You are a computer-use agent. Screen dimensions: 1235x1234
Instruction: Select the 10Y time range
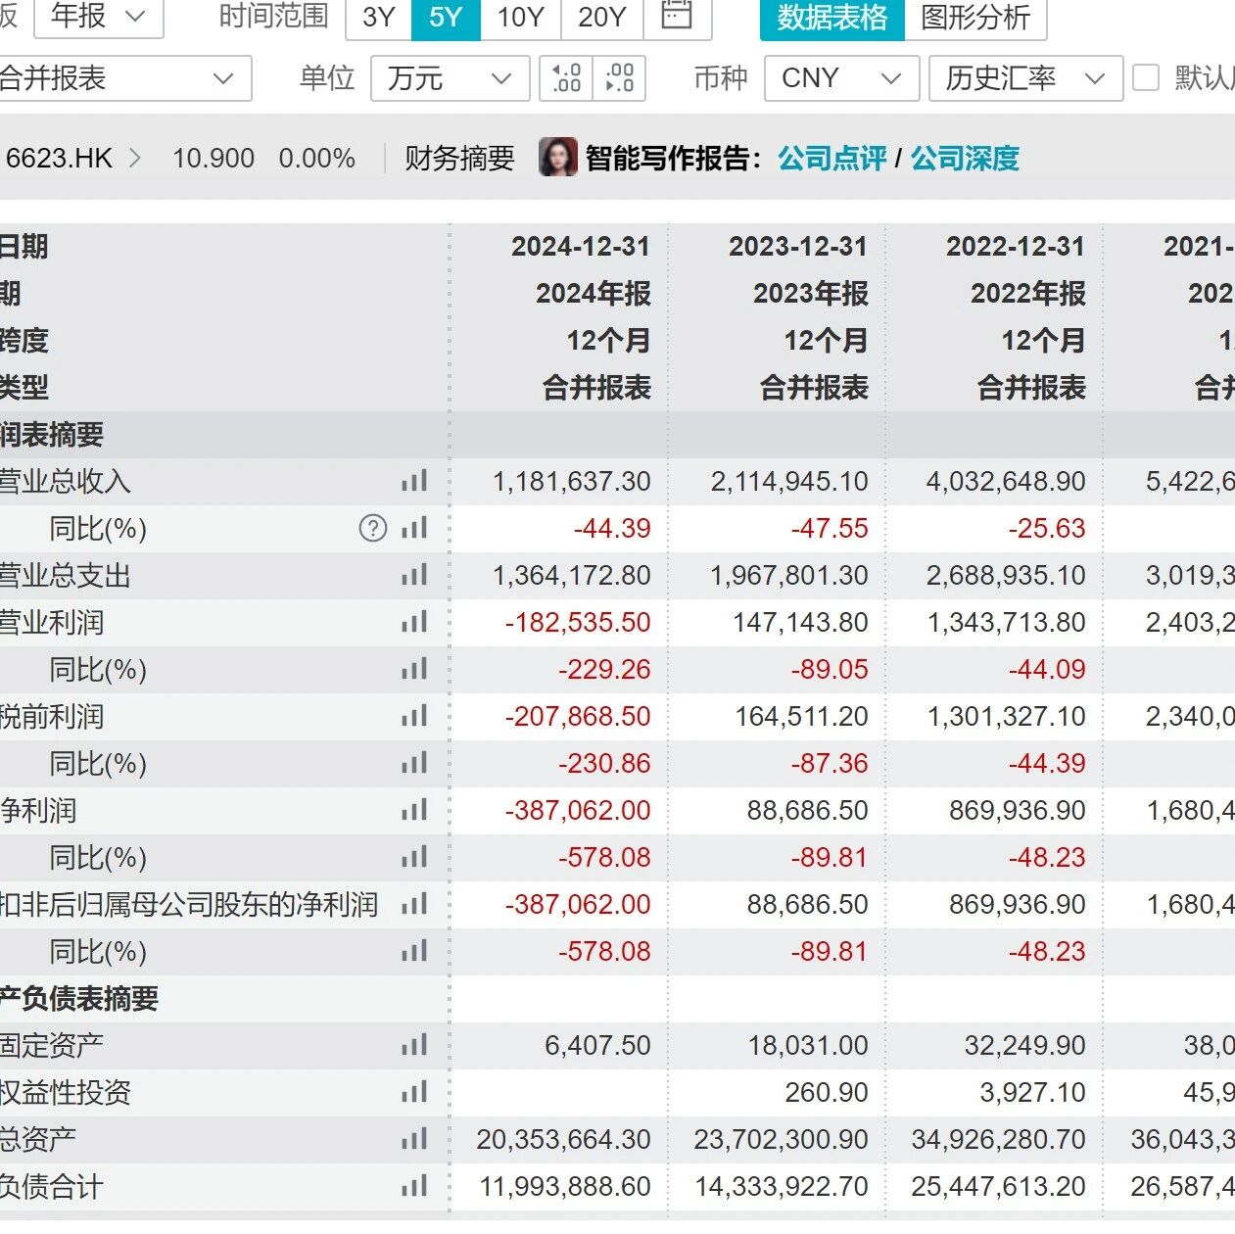coord(520,18)
